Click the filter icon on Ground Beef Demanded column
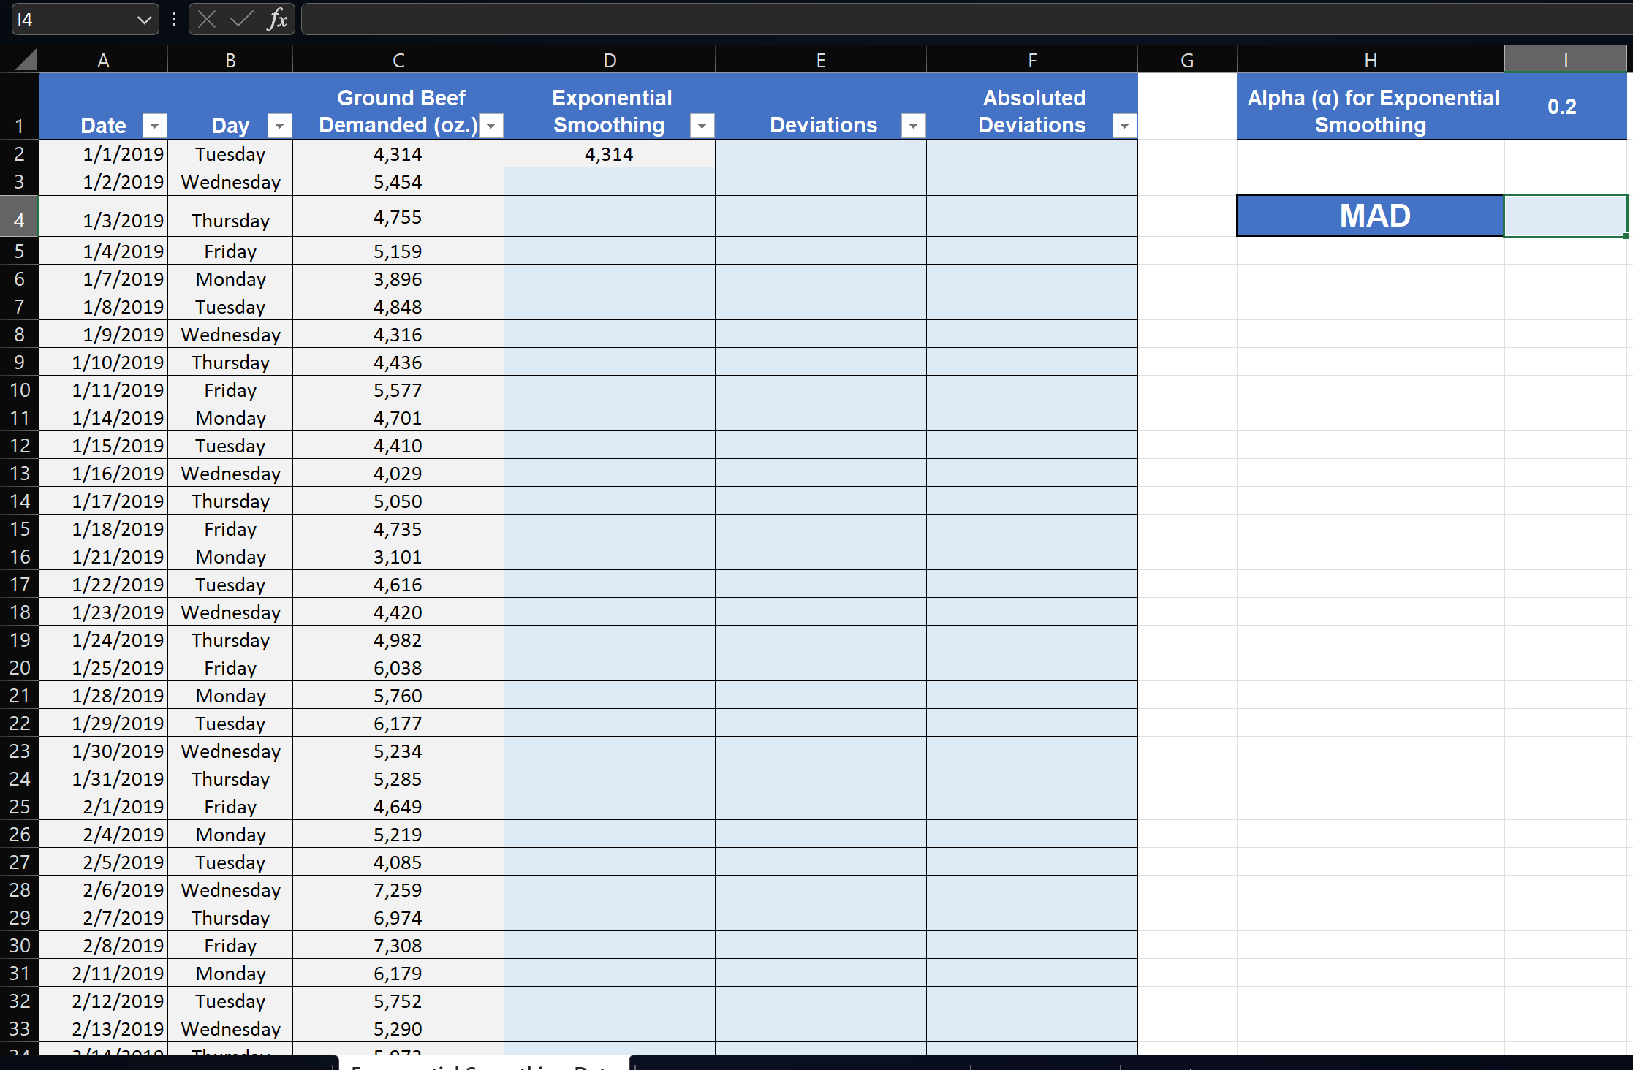This screenshot has width=1633, height=1070. [x=490, y=125]
